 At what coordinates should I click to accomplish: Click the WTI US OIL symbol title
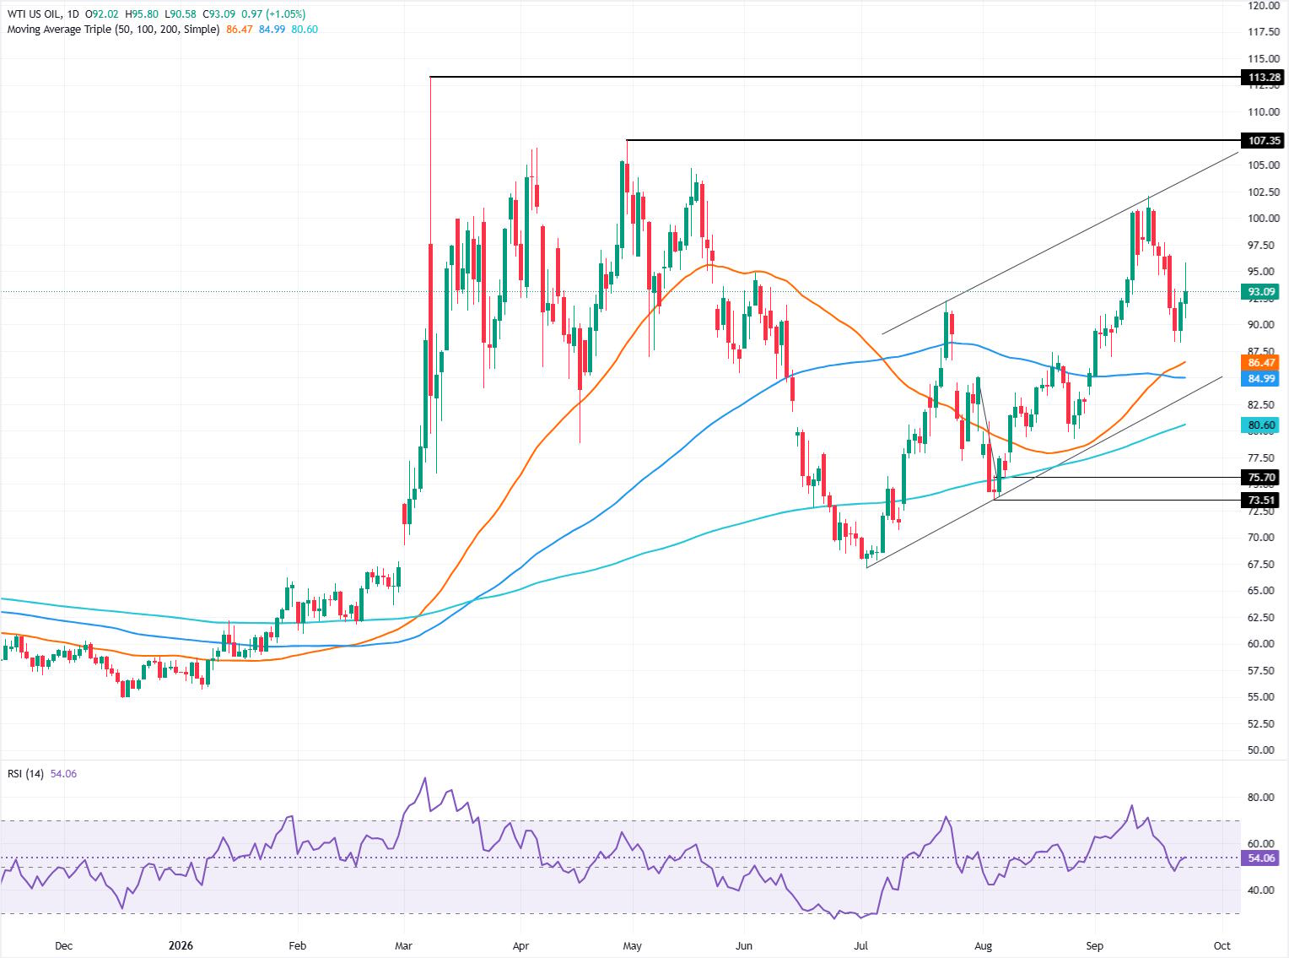click(34, 14)
